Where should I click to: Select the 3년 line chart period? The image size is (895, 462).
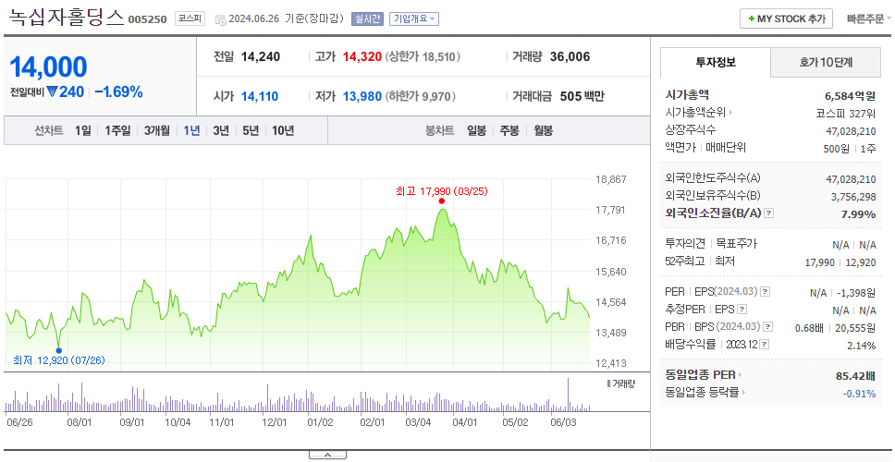click(x=221, y=130)
